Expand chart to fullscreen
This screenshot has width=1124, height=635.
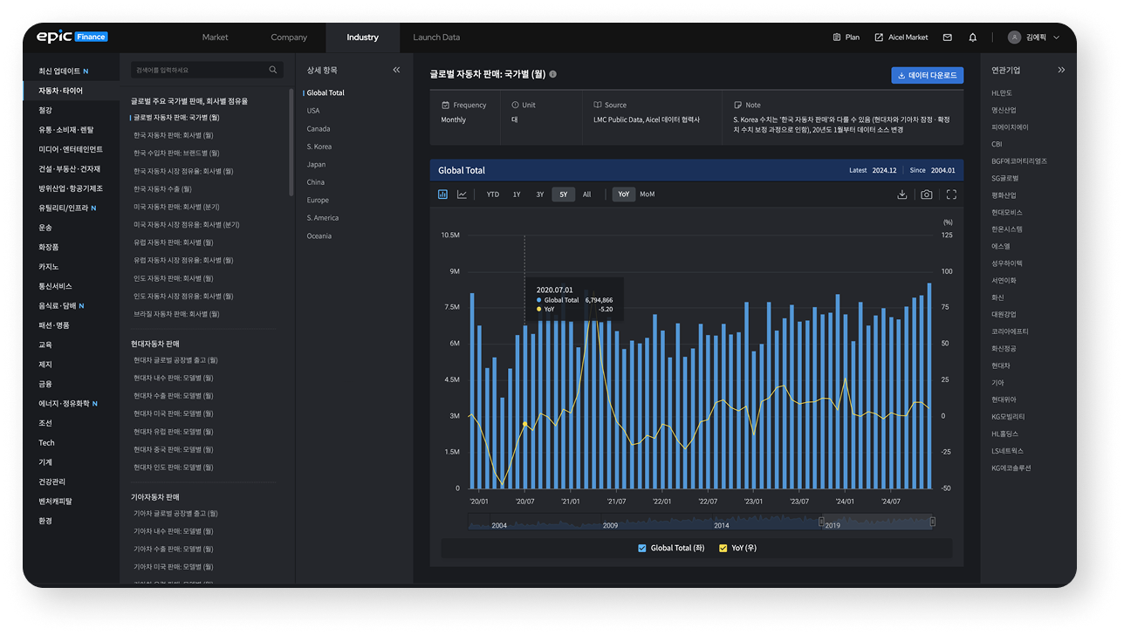point(951,195)
